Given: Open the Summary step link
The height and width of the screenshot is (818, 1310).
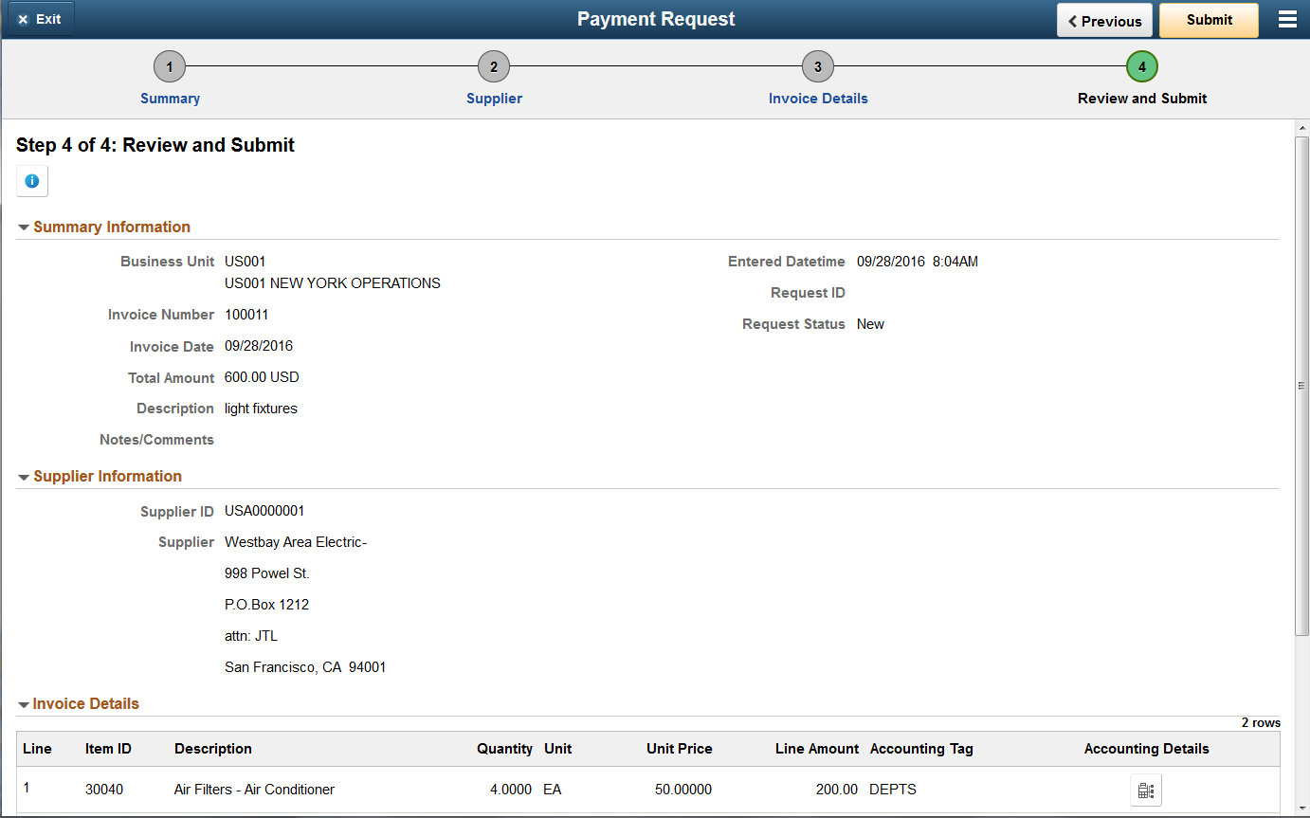Looking at the screenshot, I should tap(170, 99).
